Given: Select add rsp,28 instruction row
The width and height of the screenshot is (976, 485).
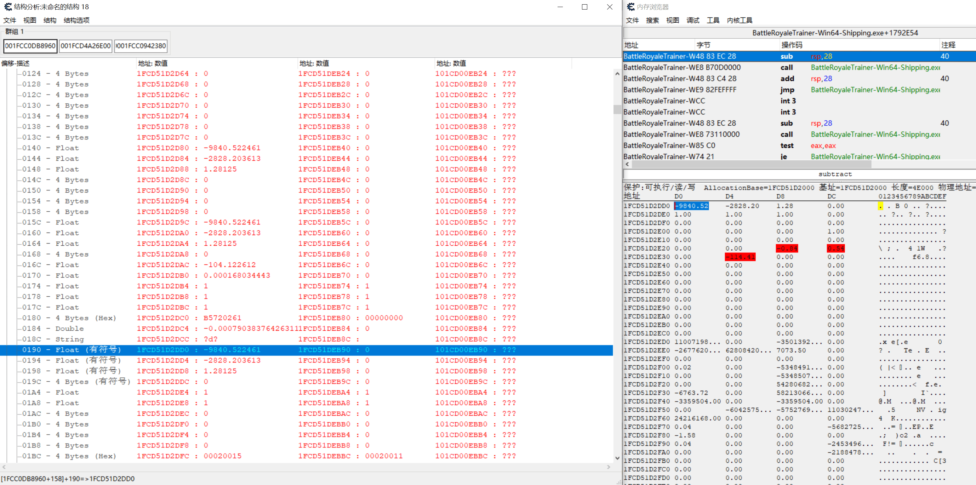Looking at the screenshot, I should 799,79.
